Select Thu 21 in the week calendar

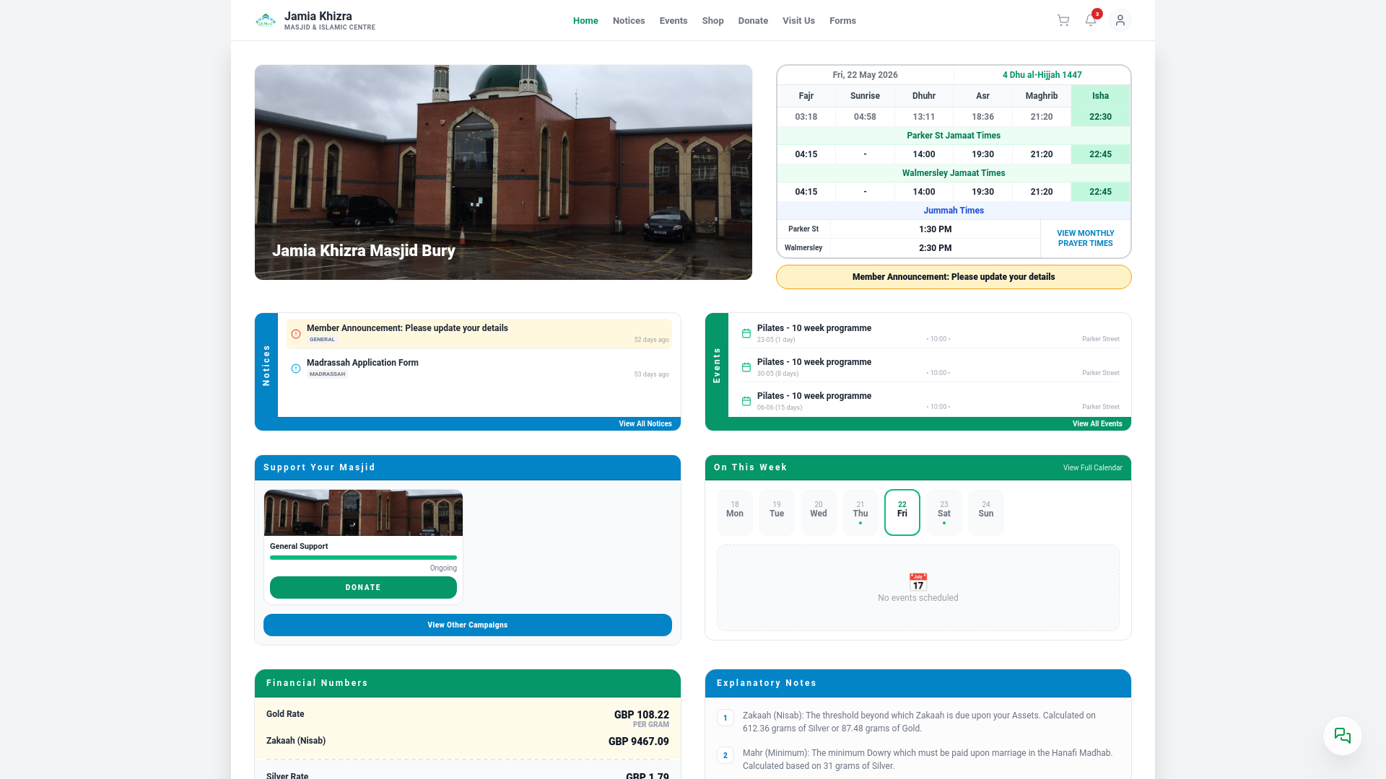coord(860,512)
